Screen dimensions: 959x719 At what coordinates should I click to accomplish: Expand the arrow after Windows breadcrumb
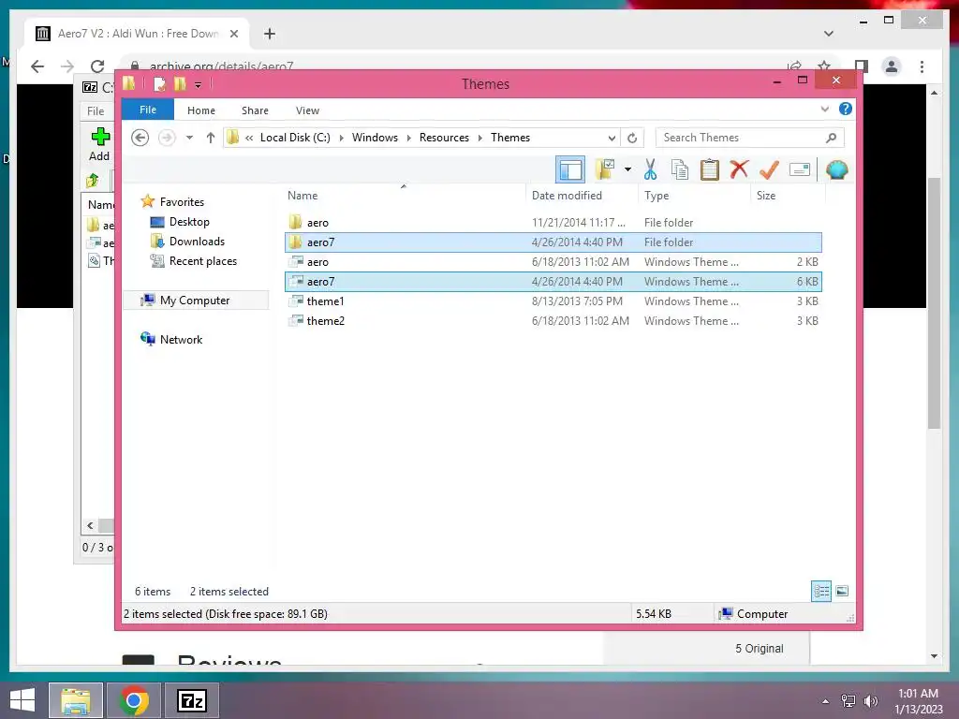408,138
